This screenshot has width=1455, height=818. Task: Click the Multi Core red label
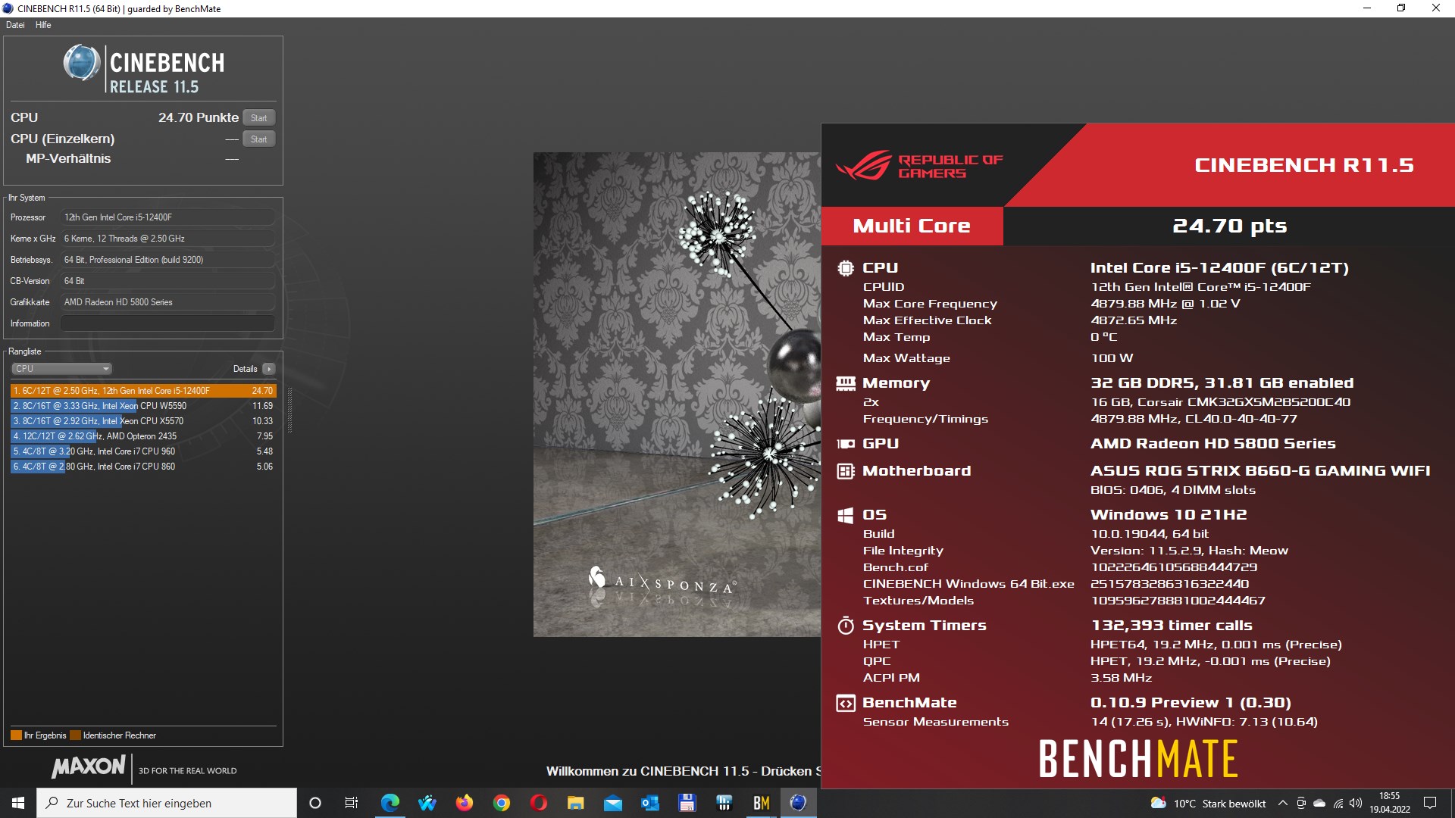tap(912, 226)
